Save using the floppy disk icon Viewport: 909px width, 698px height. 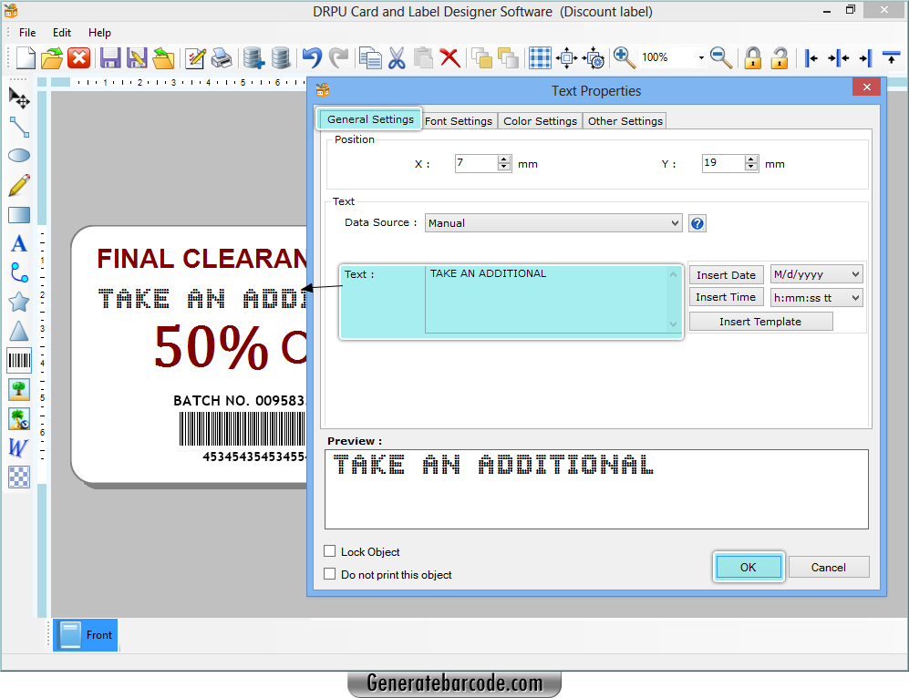click(110, 58)
